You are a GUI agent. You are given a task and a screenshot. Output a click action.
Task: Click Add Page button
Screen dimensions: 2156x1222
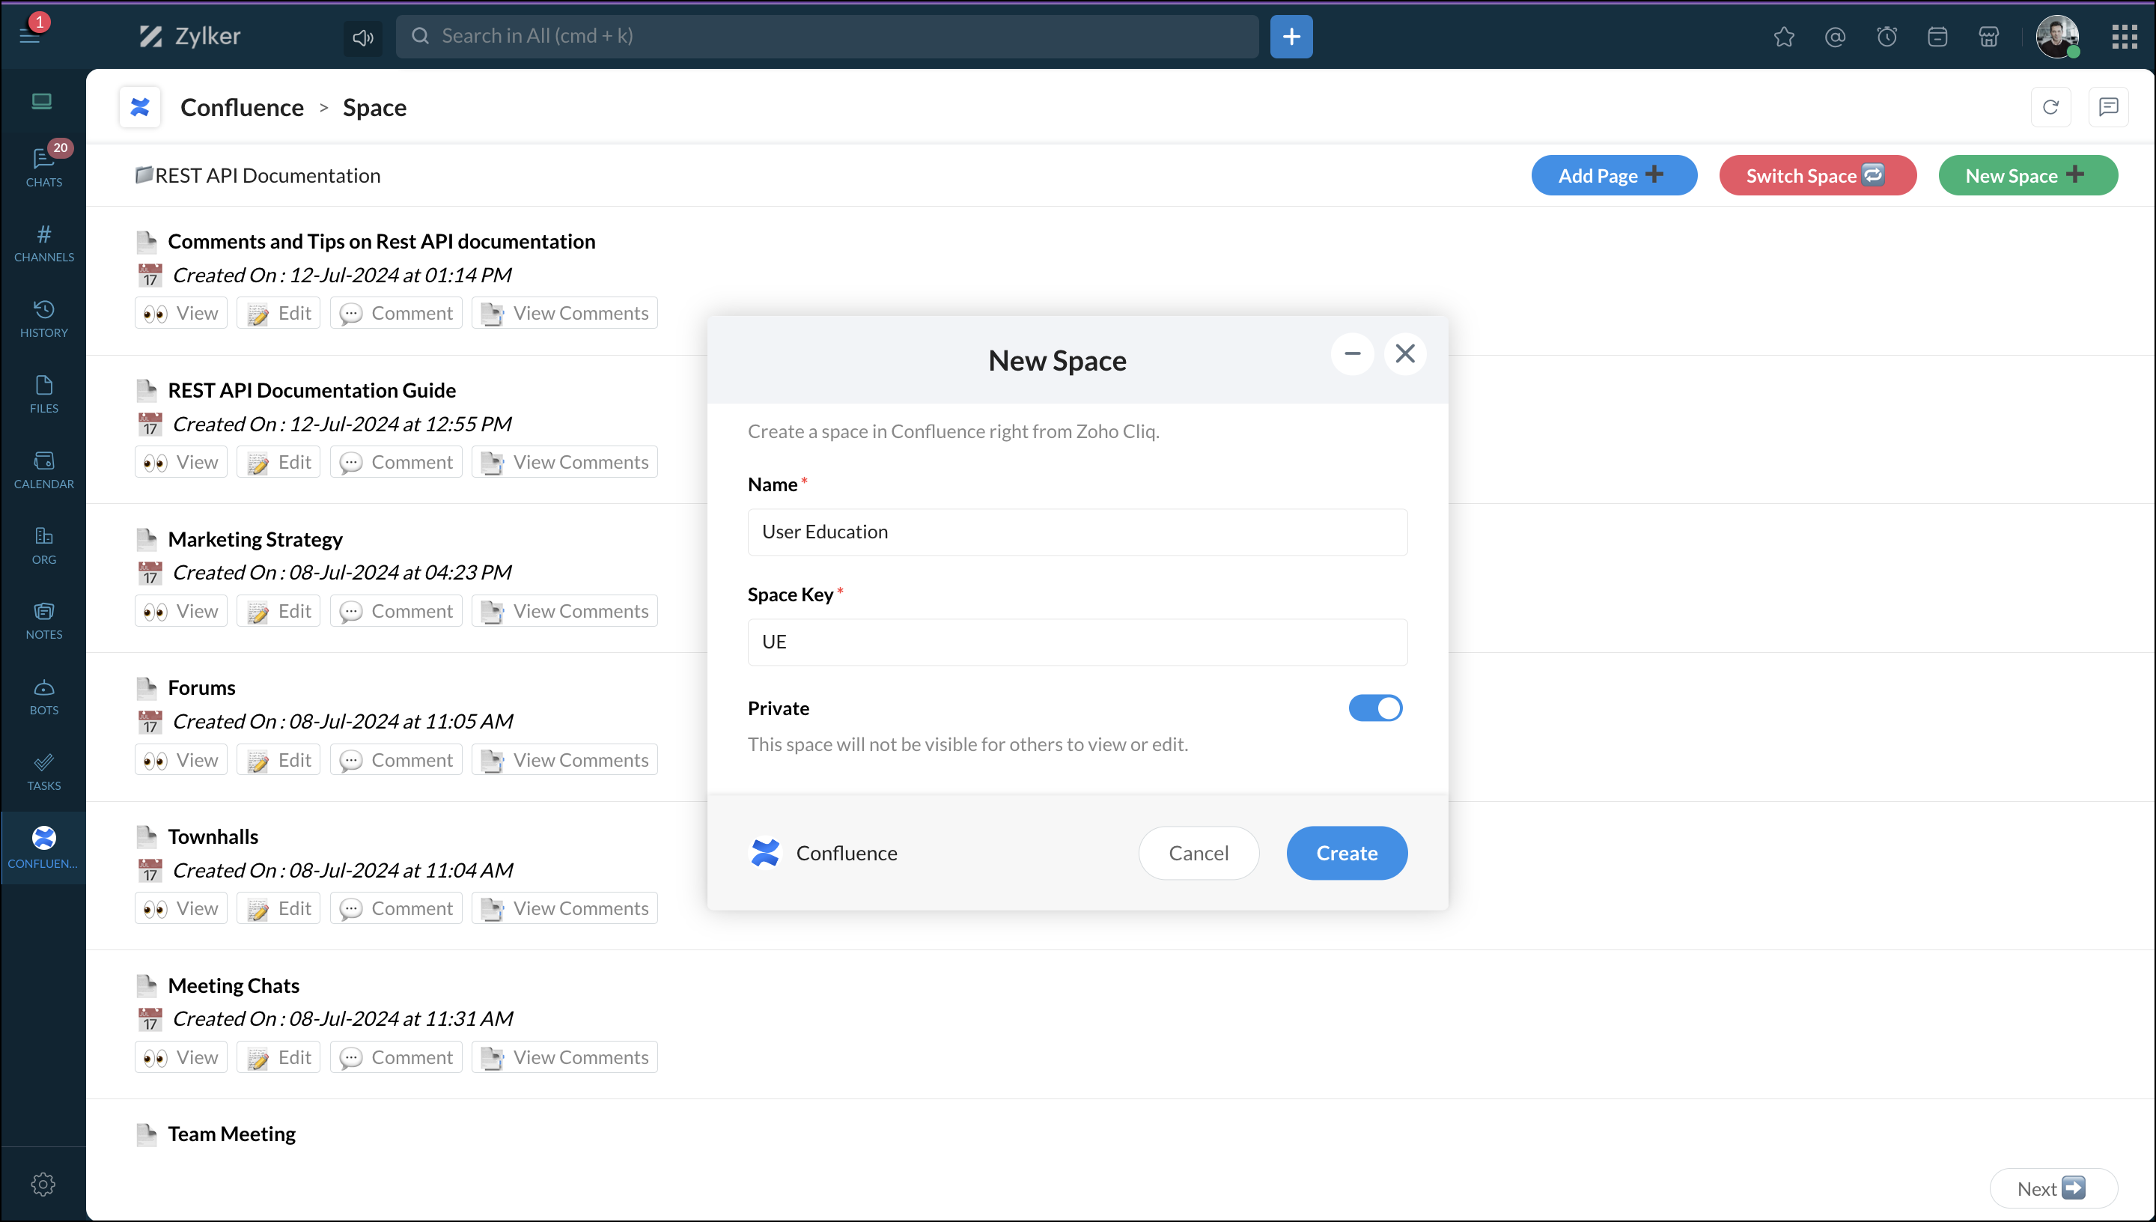pyautogui.click(x=1613, y=175)
